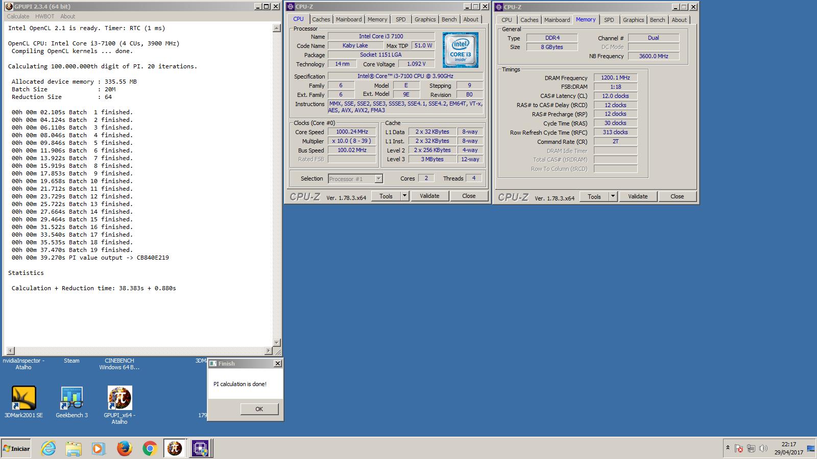Switch to Caches tab in right CPU-Z
Viewport: 817px width, 459px height.
[x=530, y=20]
